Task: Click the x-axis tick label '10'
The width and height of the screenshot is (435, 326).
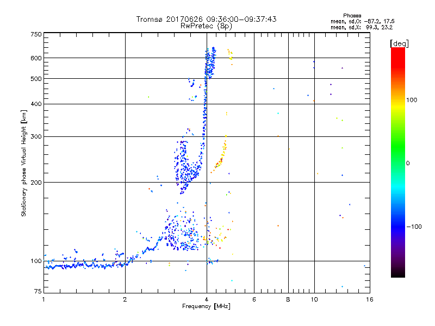Action: pyautogui.click(x=314, y=299)
